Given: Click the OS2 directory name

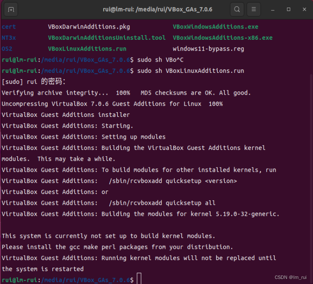Looking at the screenshot, I should click(7, 49).
